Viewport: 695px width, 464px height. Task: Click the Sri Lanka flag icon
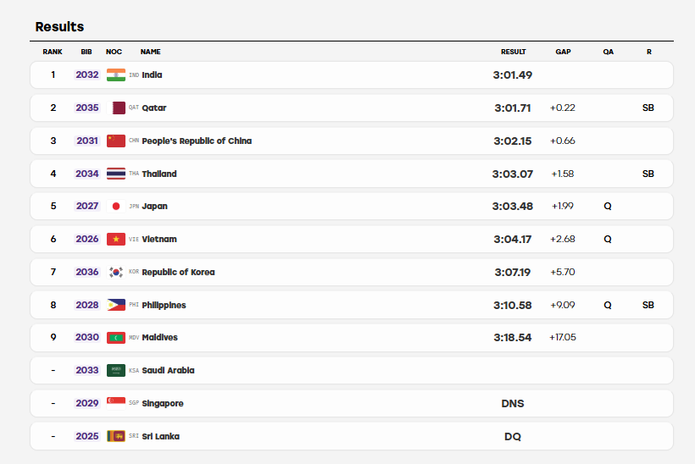tap(115, 436)
